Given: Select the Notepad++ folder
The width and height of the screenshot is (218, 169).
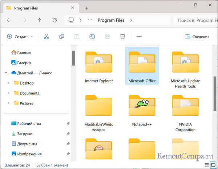Looking at the screenshot, I should tap(142, 111).
